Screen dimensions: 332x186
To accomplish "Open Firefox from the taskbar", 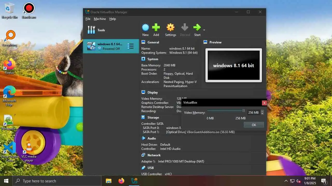I will 121,181.
